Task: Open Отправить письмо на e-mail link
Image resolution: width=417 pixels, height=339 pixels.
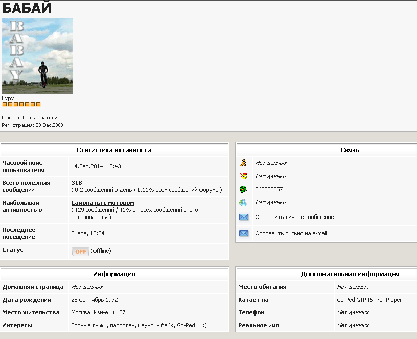Action: 291,233
